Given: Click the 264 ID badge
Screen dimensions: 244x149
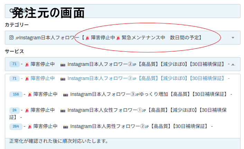Looking at the screenshot, I should (x=16, y=126).
